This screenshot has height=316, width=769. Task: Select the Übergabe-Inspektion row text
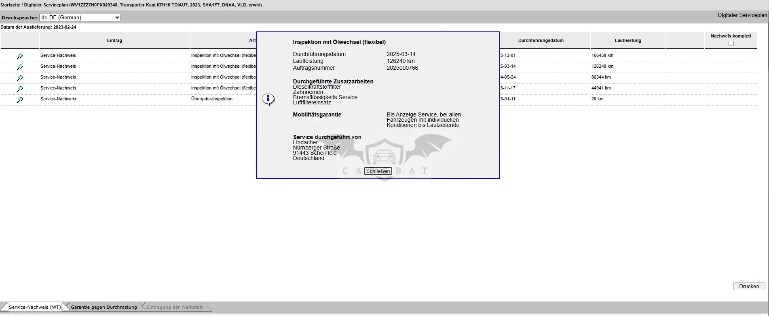212,99
